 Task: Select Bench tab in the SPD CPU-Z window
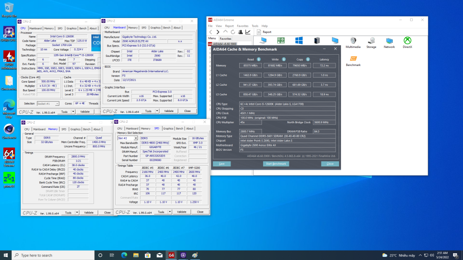(x=180, y=129)
